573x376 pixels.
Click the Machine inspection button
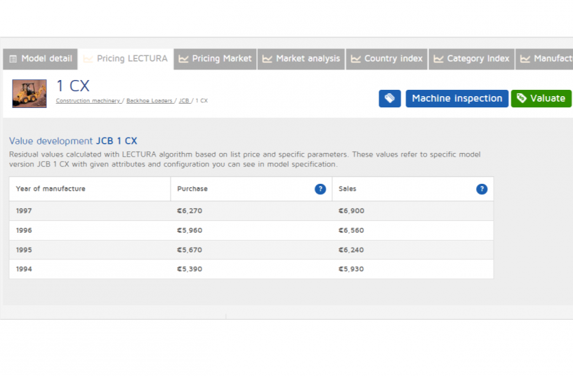[x=457, y=99]
